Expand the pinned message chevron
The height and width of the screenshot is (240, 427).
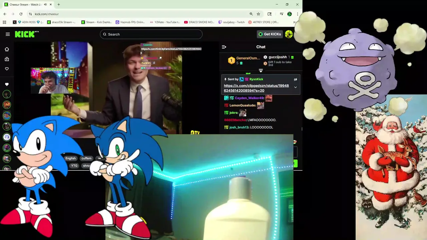pyautogui.click(x=295, y=87)
